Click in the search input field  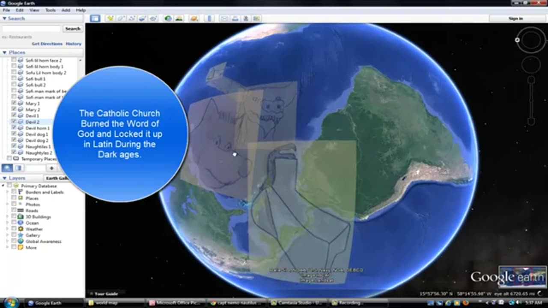pyautogui.click(x=32, y=29)
